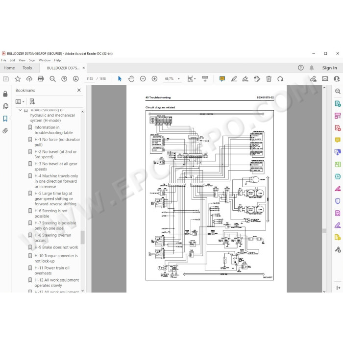
Task: Close the Bookmarks panel
Action: (79, 90)
